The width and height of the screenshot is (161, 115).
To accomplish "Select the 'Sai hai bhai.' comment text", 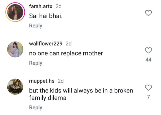I will (x=46, y=16).
